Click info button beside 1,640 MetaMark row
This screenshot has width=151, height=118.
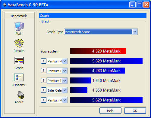pos(43,80)
